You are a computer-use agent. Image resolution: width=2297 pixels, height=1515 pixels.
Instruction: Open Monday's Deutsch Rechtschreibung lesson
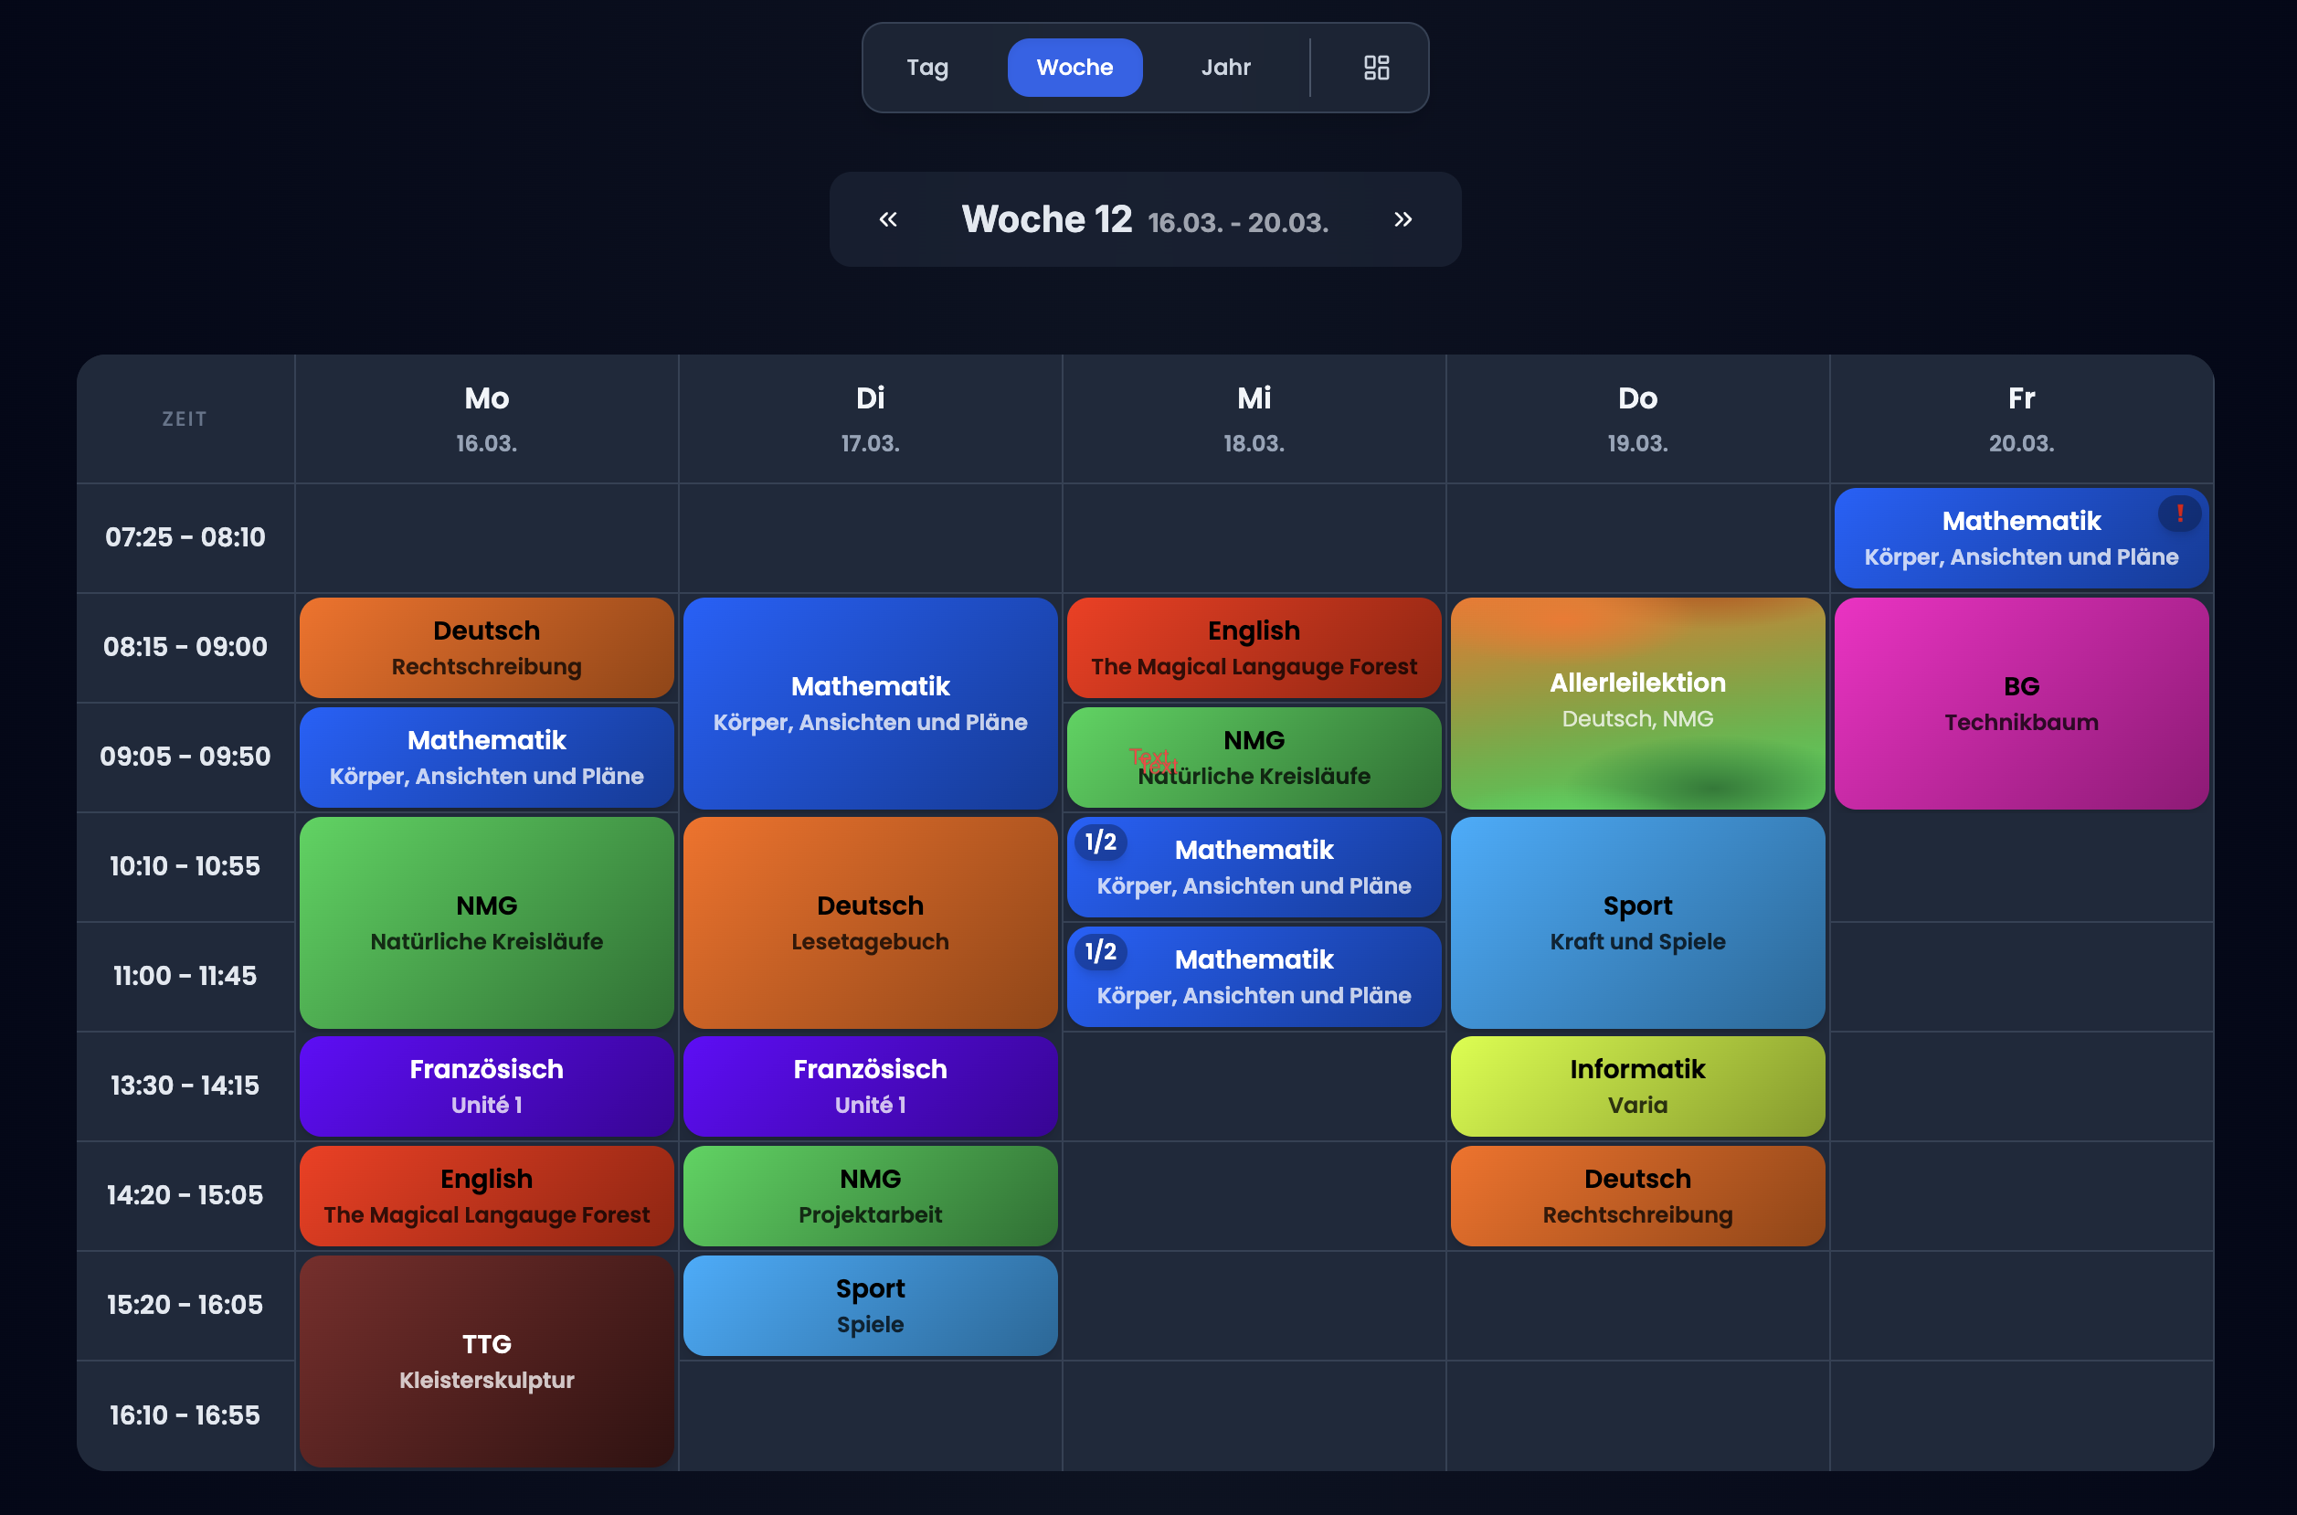point(486,647)
